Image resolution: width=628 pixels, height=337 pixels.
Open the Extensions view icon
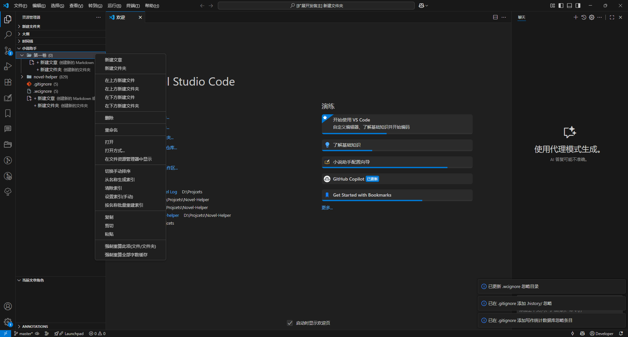coord(8,82)
